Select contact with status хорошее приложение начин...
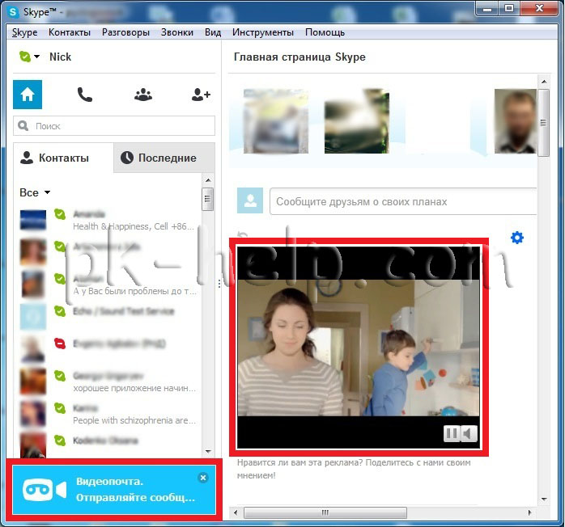This screenshot has height=527, width=565. click(x=108, y=382)
